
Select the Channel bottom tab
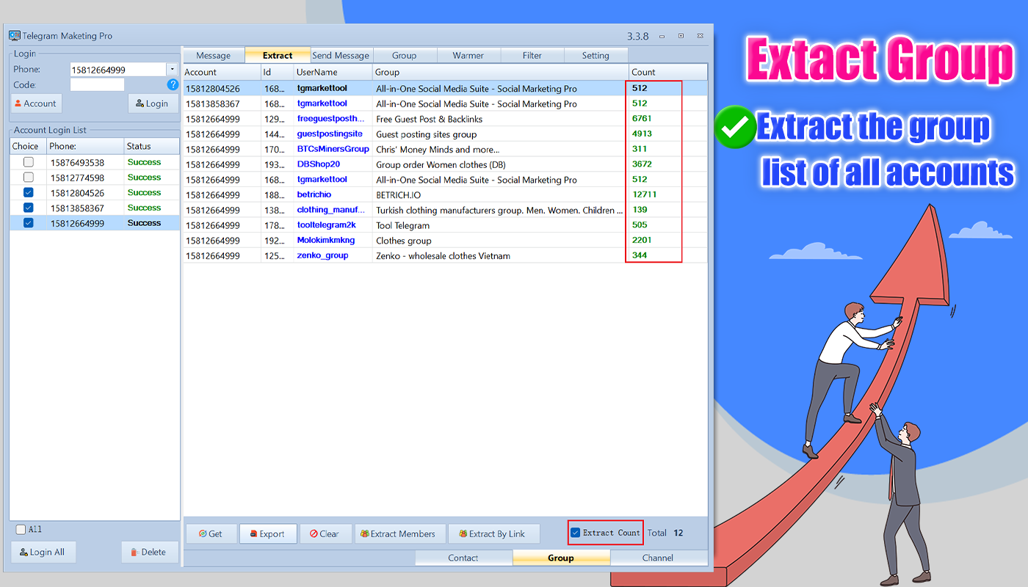tap(658, 558)
